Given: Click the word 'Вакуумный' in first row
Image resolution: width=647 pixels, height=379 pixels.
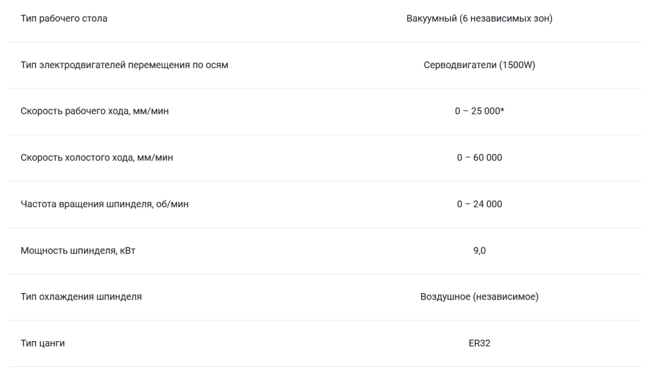Looking at the screenshot, I should point(432,18).
